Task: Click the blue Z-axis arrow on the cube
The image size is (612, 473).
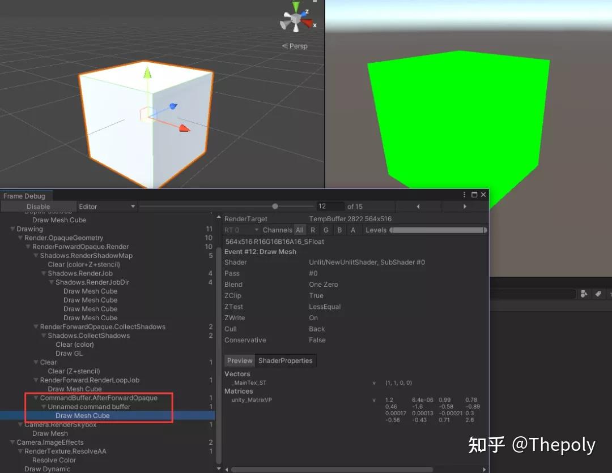Action: (x=173, y=106)
